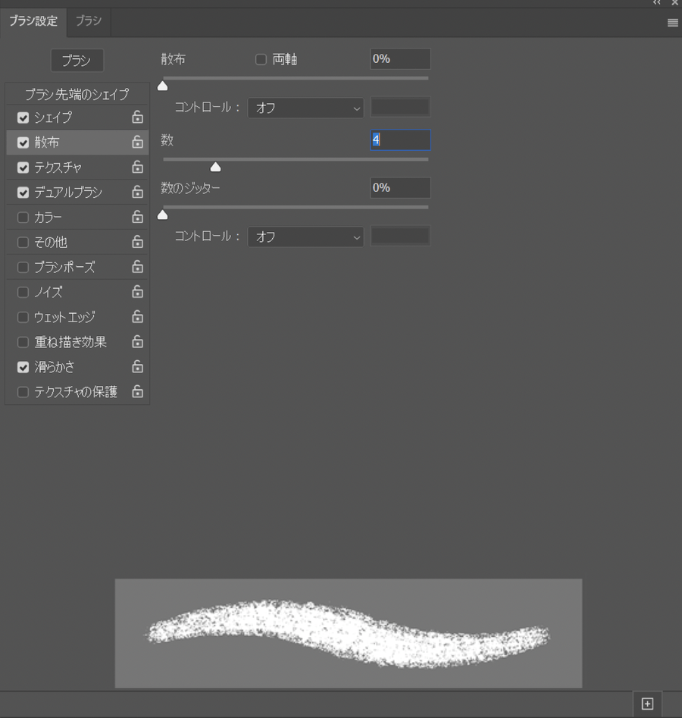Click the 数 slider handle
This screenshot has height=718, width=682.
point(215,167)
